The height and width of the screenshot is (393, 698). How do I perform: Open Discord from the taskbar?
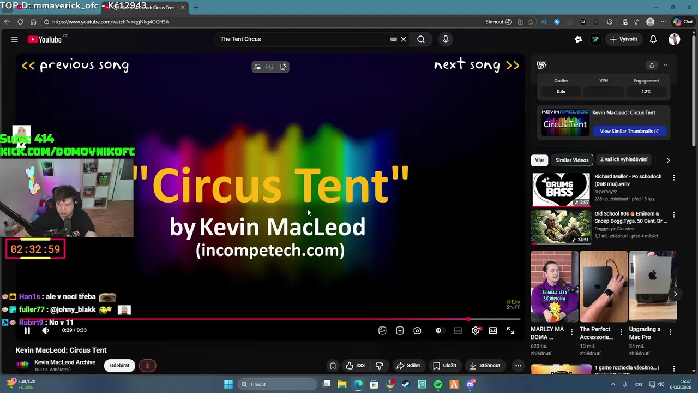tap(471, 384)
